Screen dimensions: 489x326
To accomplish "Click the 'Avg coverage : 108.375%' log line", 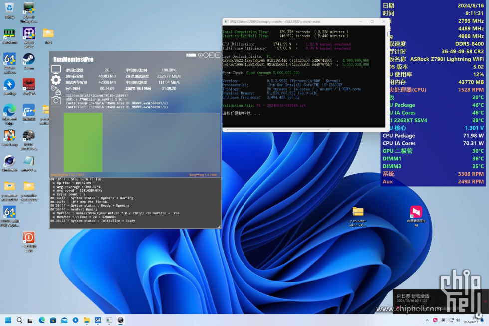I will (77, 187).
